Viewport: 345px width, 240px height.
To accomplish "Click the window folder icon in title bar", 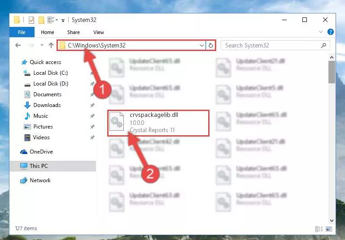I will tap(17, 20).
